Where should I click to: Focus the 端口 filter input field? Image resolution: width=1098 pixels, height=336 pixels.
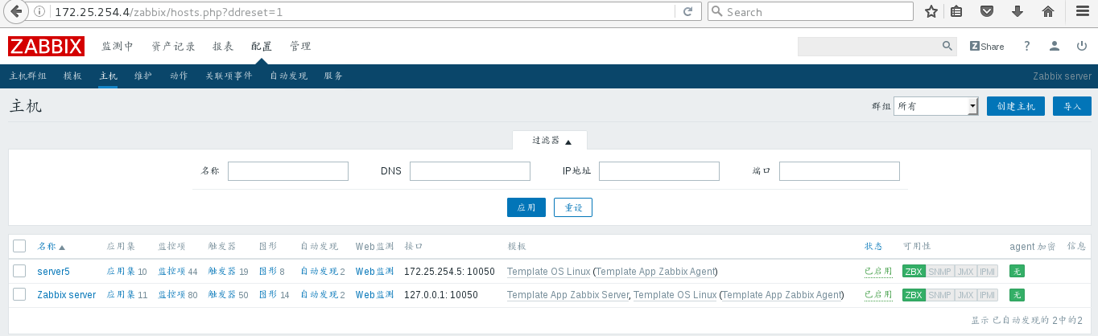click(840, 171)
